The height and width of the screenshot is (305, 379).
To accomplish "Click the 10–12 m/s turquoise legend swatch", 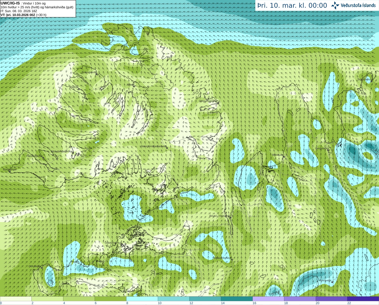I will pyautogui.click(x=174, y=299).
